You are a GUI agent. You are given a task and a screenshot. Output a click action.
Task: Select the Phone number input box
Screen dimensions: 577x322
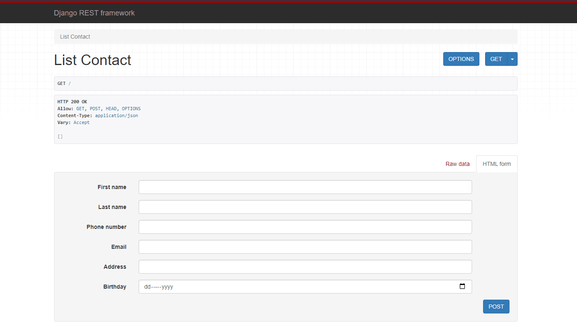coord(305,227)
